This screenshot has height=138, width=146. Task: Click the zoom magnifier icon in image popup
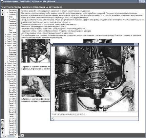[52, 119]
